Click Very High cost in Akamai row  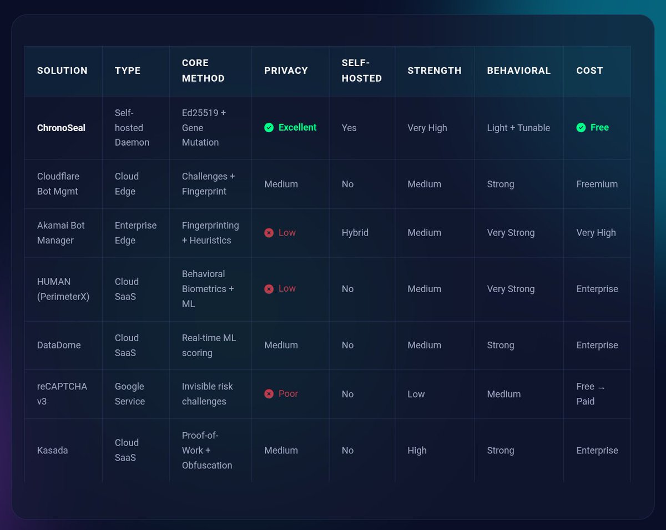596,233
